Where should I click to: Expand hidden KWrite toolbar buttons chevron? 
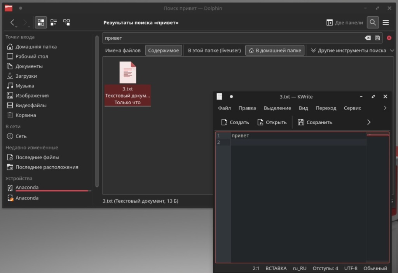coord(369,122)
